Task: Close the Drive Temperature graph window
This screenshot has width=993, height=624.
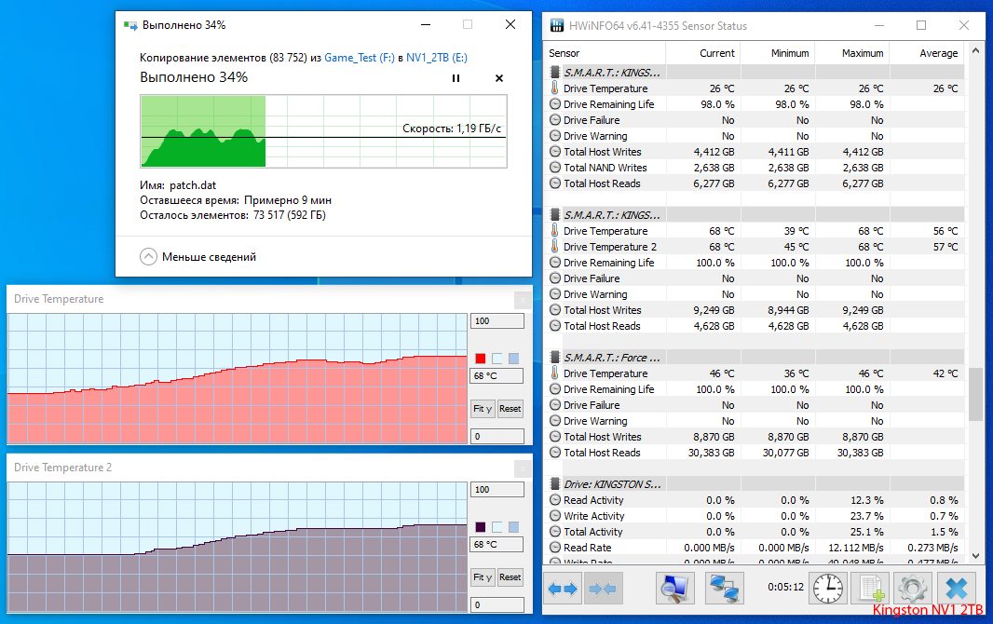Action: coord(523,299)
